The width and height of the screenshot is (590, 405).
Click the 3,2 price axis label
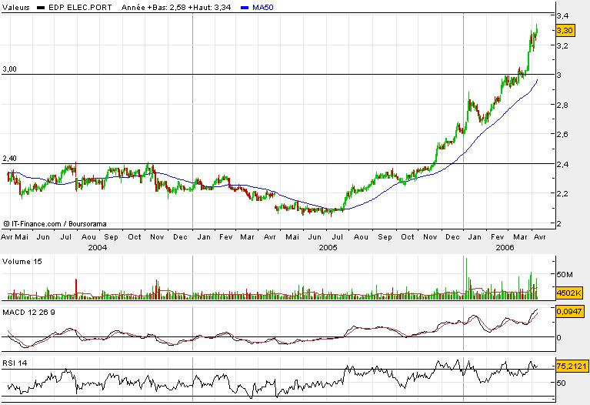(562, 45)
